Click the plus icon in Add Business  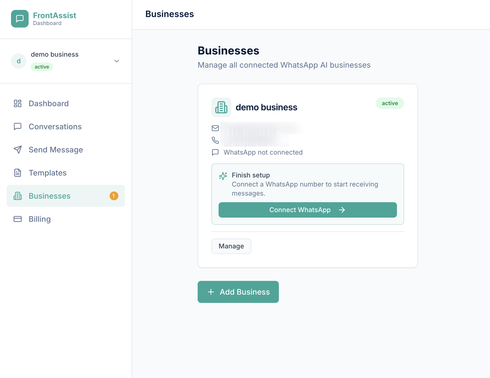(x=211, y=292)
